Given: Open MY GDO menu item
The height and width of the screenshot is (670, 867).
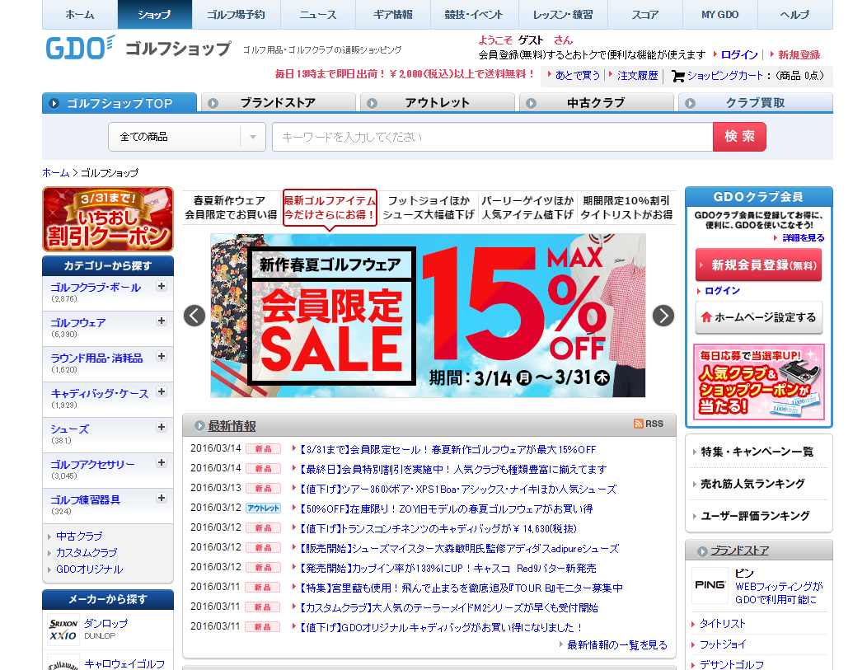Looking at the screenshot, I should pos(720,14).
